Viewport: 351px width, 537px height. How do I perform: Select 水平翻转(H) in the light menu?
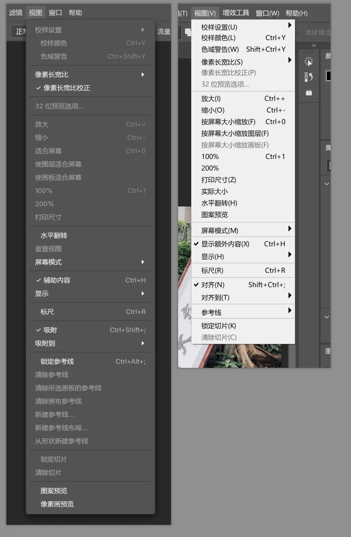coord(243,203)
